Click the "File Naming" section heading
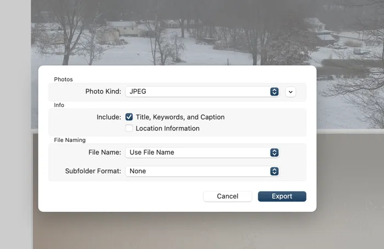 [x=70, y=140]
